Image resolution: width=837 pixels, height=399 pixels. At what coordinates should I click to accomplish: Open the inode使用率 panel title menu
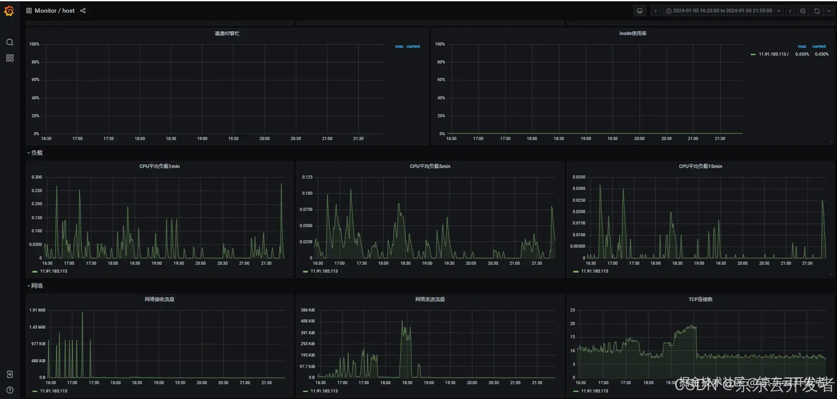tap(632, 33)
